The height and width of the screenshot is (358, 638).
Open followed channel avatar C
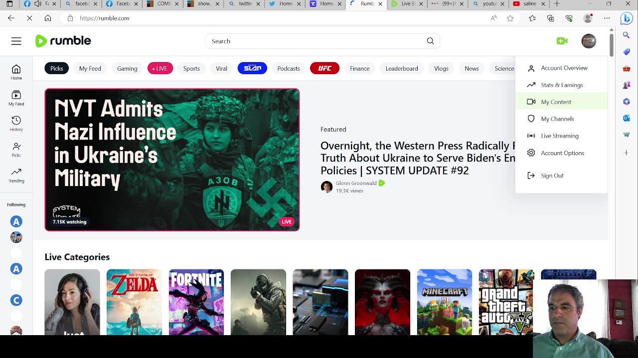(16, 300)
